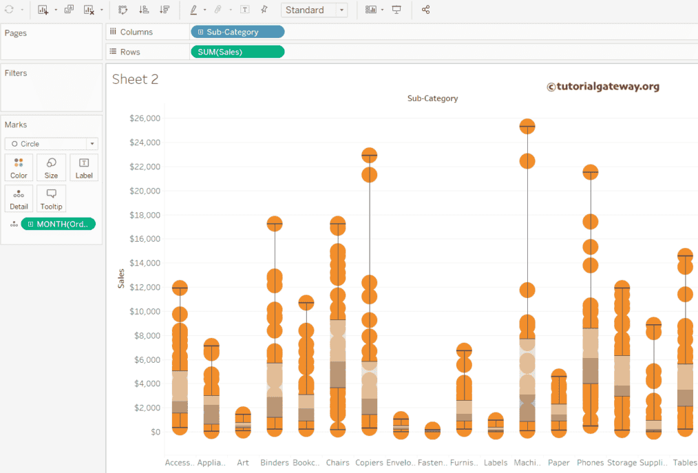Click the Size button on Marks card
This screenshot has height=473, width=698.
[52, 167]
